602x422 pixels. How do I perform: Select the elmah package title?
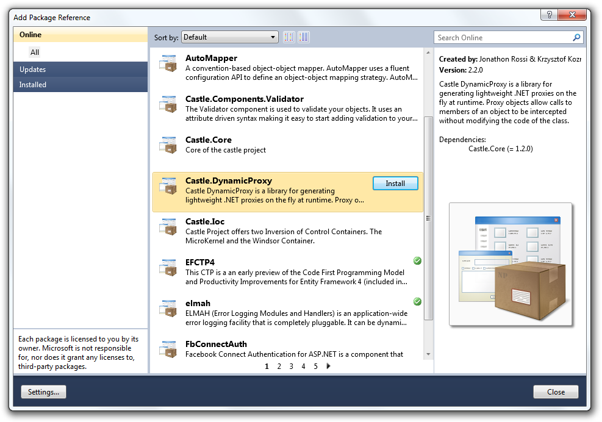[198, 303]
